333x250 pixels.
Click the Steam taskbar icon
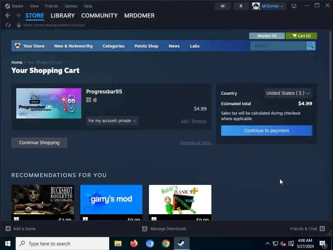pyautogui.click(x=181, y=243)
